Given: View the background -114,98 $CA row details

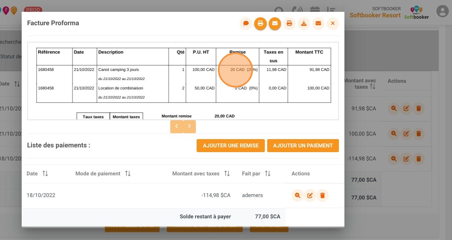Looking at the screenshot, I should [x=394, y=158].
